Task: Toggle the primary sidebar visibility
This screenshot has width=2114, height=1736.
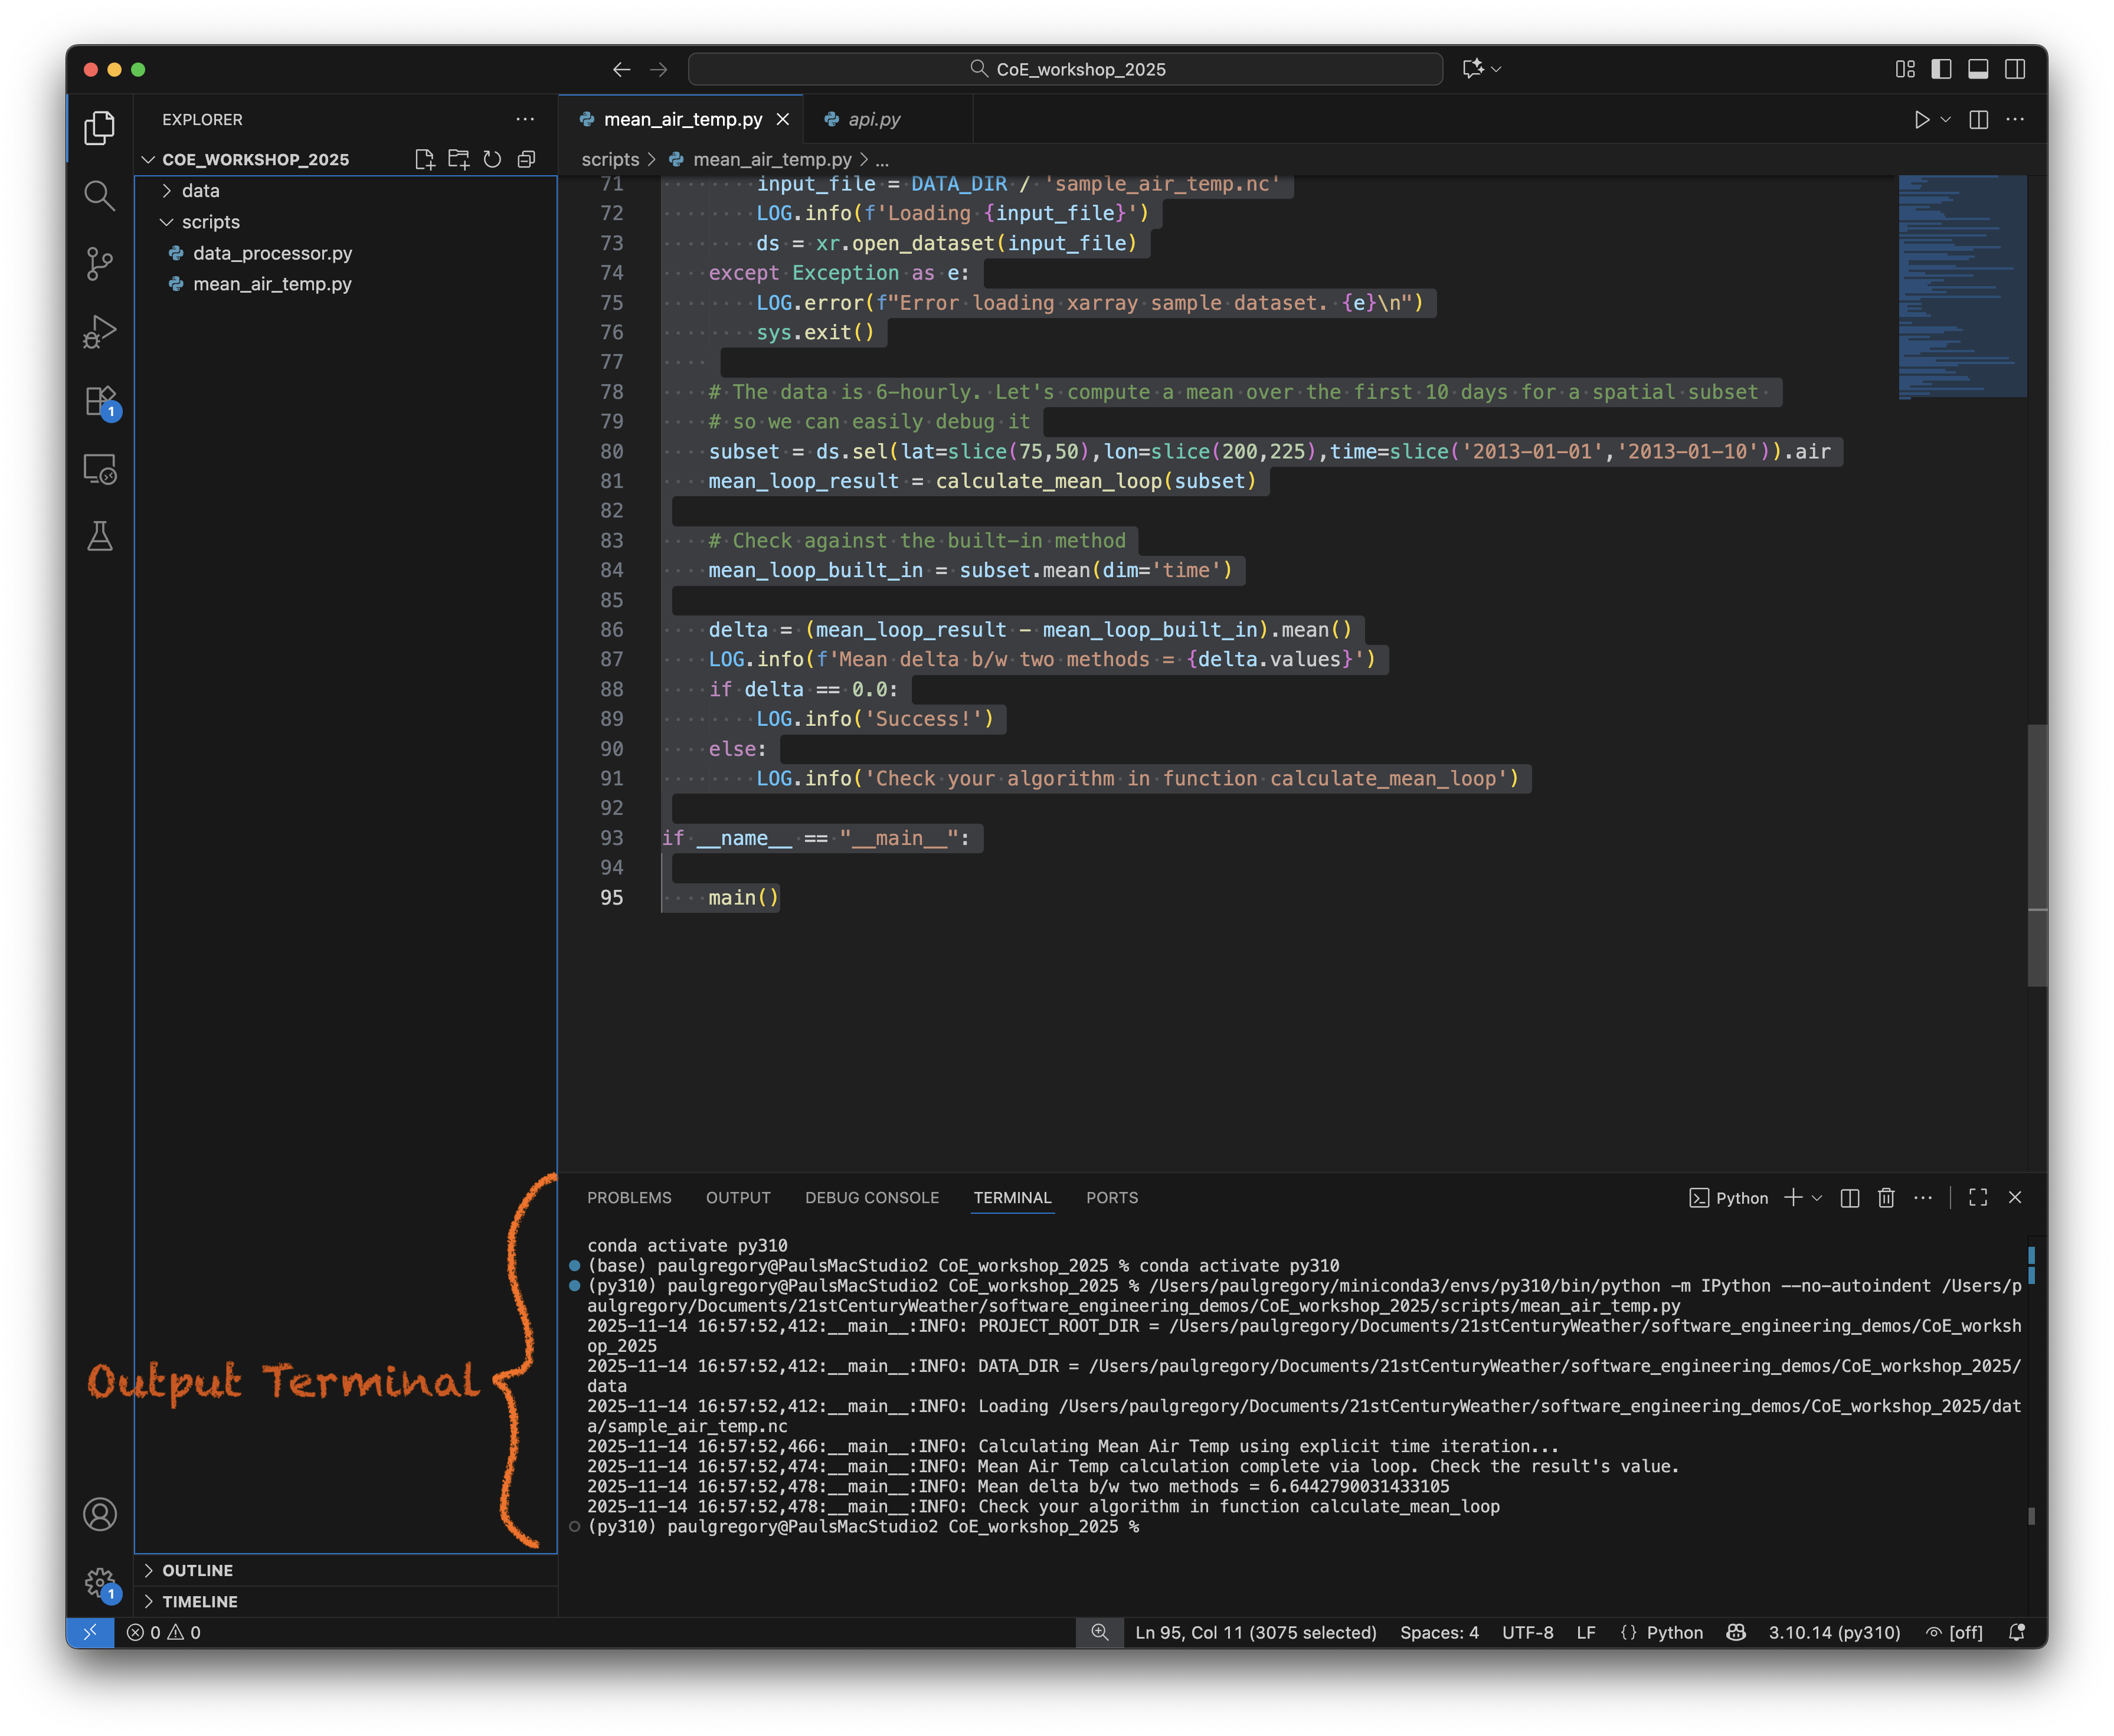Action: click(1941, 69)
